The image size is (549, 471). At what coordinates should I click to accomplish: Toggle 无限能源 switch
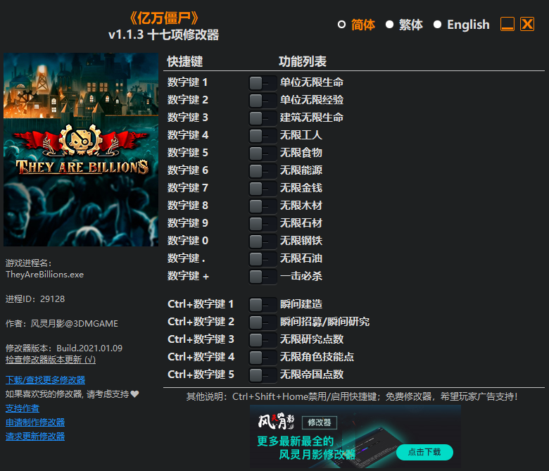263,171
